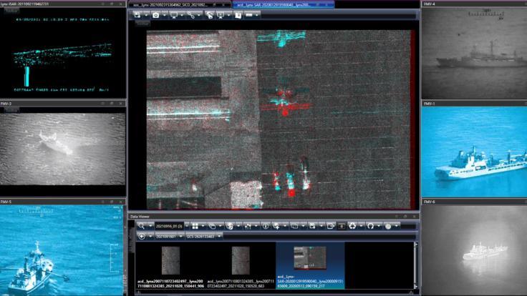Click file name ending 150441_906 in Data Viewer
Image resolution: width=527 pixels, height=296 pixels.
coord(170,284)
